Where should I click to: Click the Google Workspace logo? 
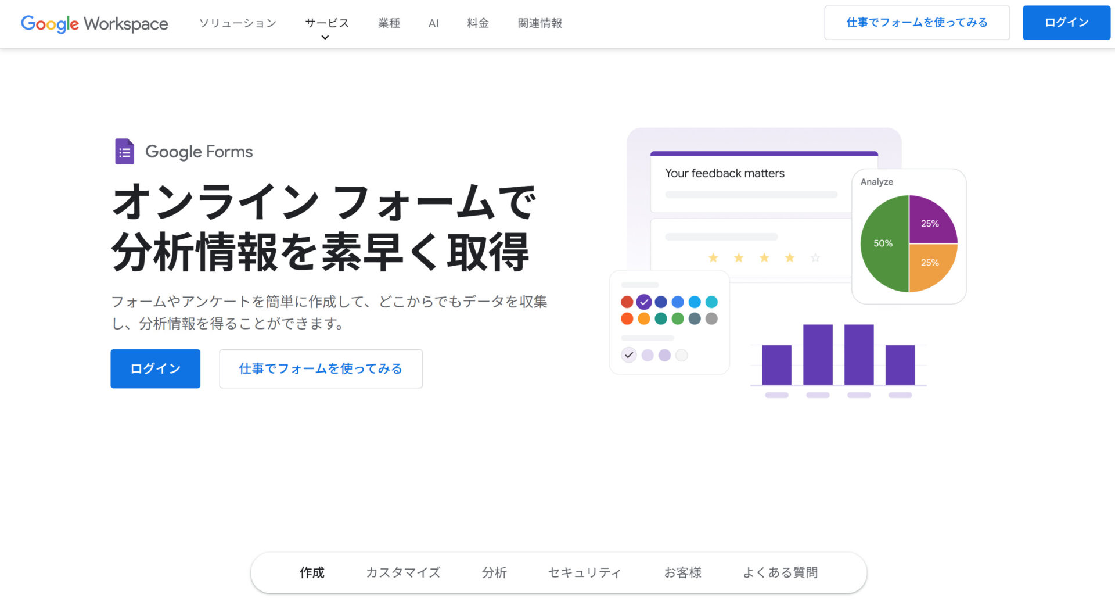pos(94,24)
